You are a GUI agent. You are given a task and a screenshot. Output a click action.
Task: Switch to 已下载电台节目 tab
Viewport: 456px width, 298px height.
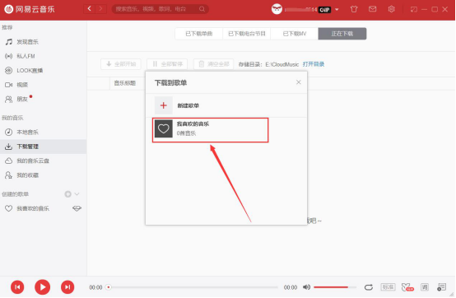(247, 34)
